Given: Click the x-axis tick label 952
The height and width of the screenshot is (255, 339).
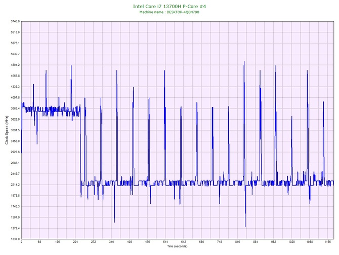Looking at the screenshot, I should point(274,242).
